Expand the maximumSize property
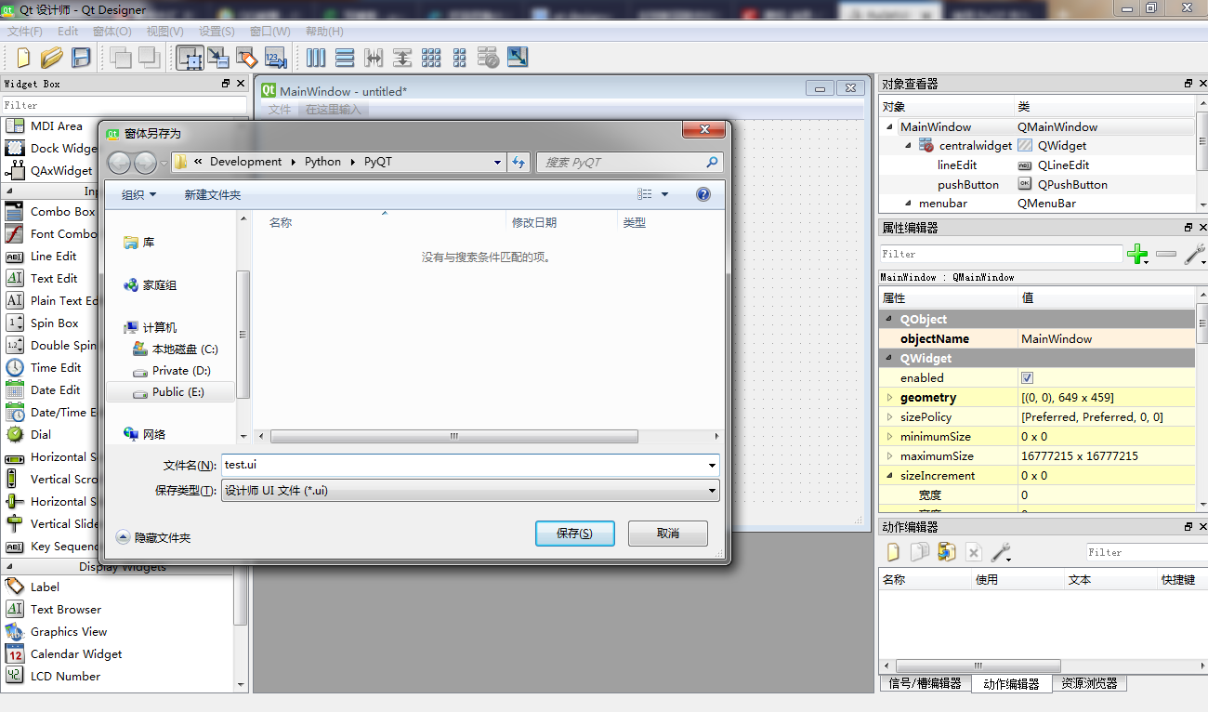The width and height of the screenshot is (1208, 712). point(889,456)
